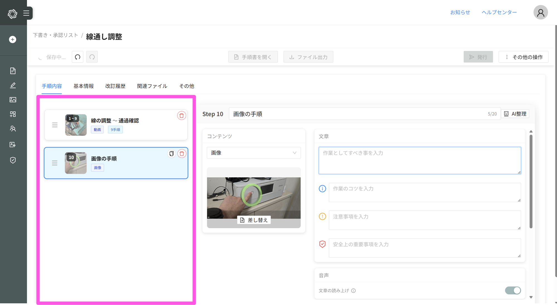The height and width of the screenshot is (305, 557).
Task: Click the plus create icon in sidebar
Action: (x=13, y=39)
